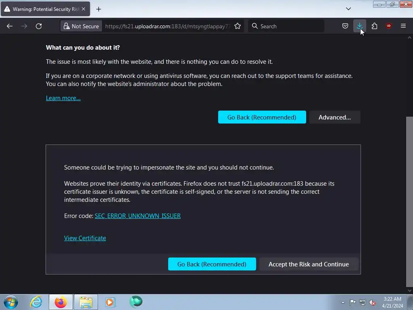The height and width of the screenshot is (310, 413).
Task: Open the Windows Start menu
Action: coord(10,302)
